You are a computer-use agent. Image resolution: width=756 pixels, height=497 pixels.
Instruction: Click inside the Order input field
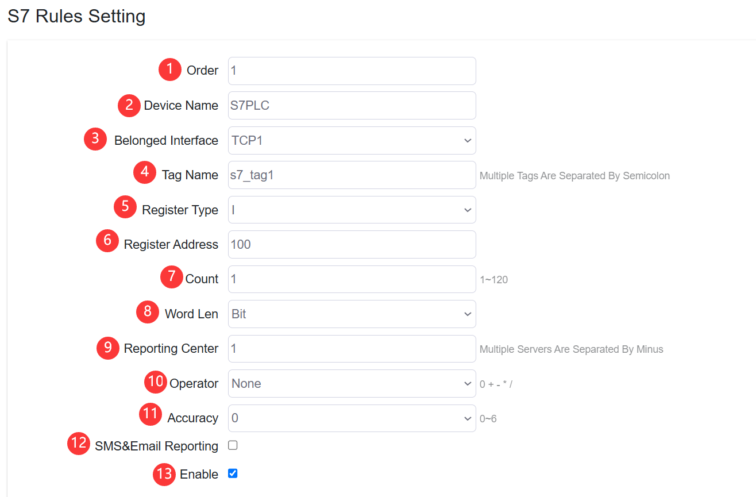pos(352,71)
